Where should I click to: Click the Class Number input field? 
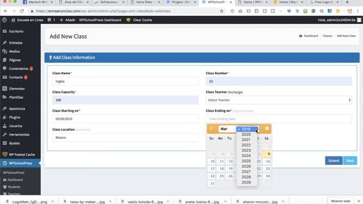278,81
